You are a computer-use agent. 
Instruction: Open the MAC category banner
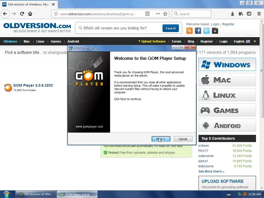click(x=227, y=79)
